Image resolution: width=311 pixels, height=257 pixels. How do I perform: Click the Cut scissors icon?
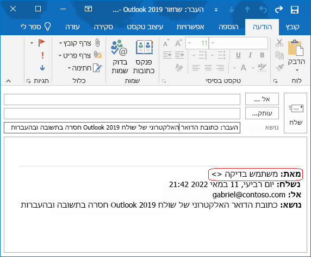click(279, 42)
